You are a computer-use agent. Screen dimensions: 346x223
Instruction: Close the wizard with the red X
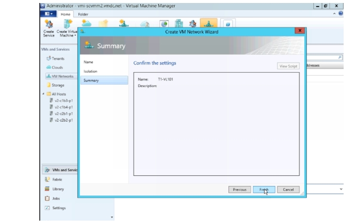(x=299, y=30)
